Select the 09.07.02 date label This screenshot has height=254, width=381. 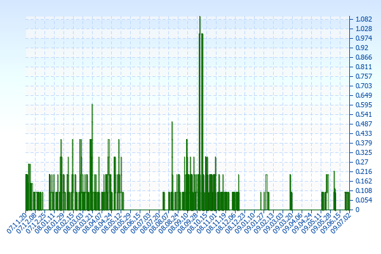(x=340, y=223)
